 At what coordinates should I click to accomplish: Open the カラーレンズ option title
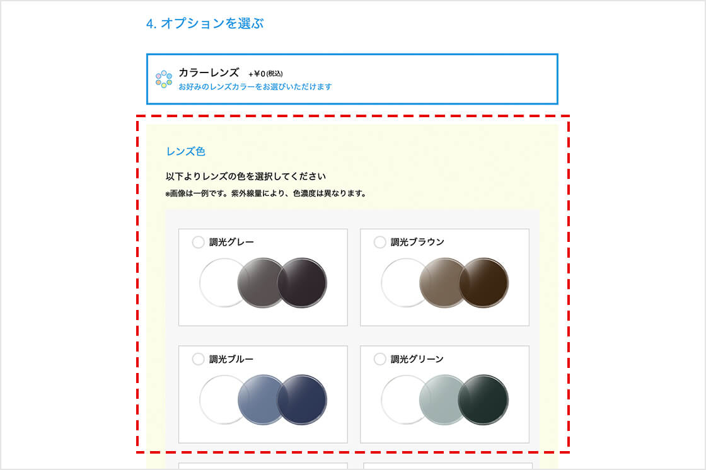(209, 72)
